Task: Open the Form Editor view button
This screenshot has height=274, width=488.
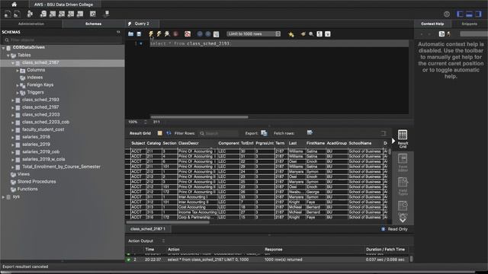Action: (403, 163)
